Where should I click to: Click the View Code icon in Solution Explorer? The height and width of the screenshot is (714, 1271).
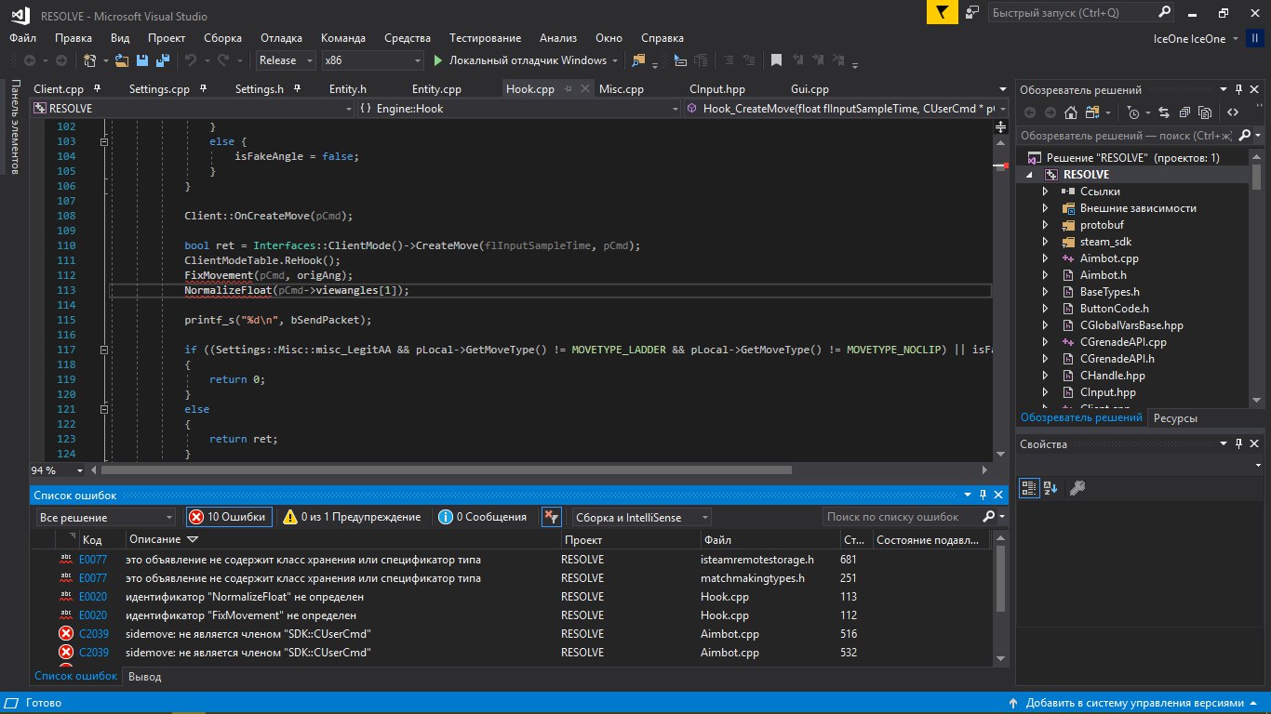[x=1232, y=112]
